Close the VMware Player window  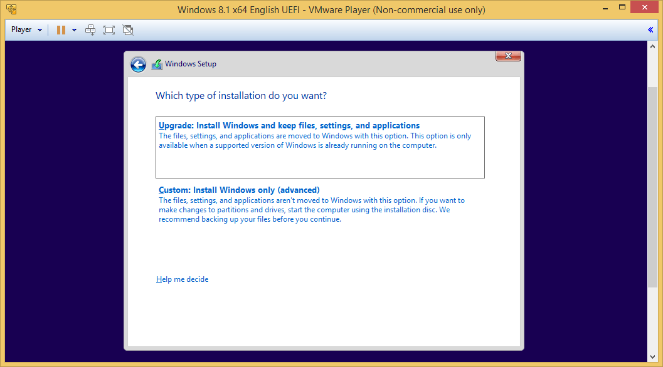tap(644, 7)
